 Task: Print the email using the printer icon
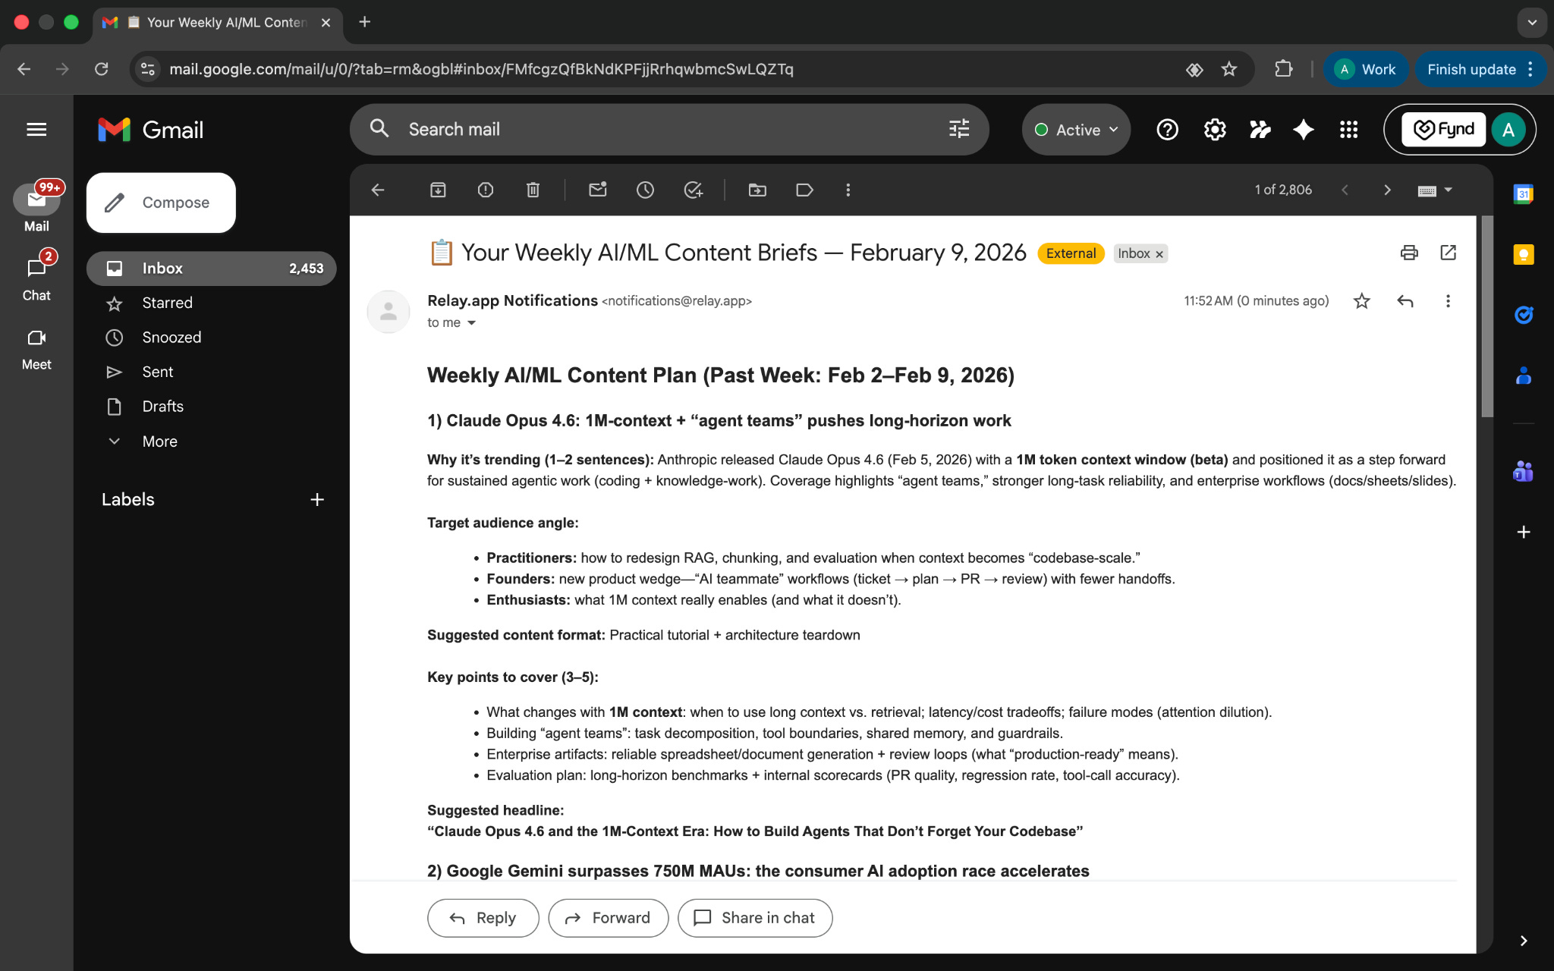point(1409,253)
